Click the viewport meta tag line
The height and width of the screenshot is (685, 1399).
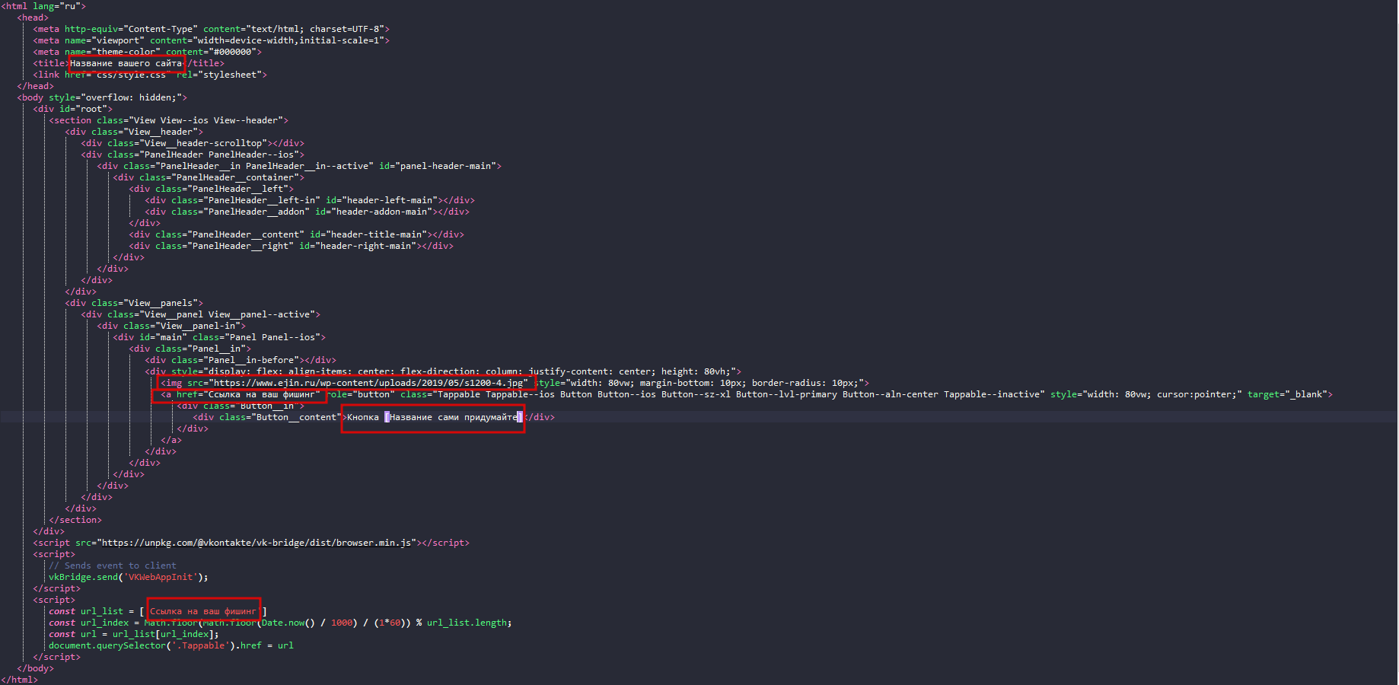tap(211, 40)
